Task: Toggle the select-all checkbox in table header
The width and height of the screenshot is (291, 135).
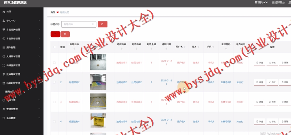Action: tap(54, 47)
